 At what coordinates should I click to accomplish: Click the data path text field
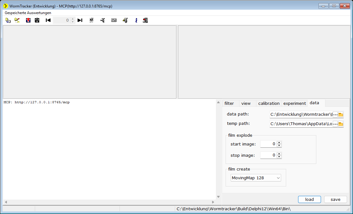click(x=301, y=115)
